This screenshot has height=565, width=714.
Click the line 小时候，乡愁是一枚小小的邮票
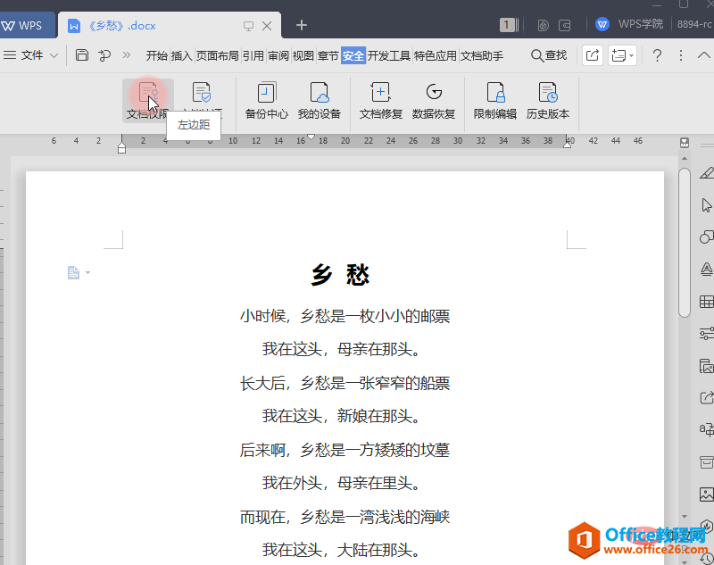click(345, 316)
